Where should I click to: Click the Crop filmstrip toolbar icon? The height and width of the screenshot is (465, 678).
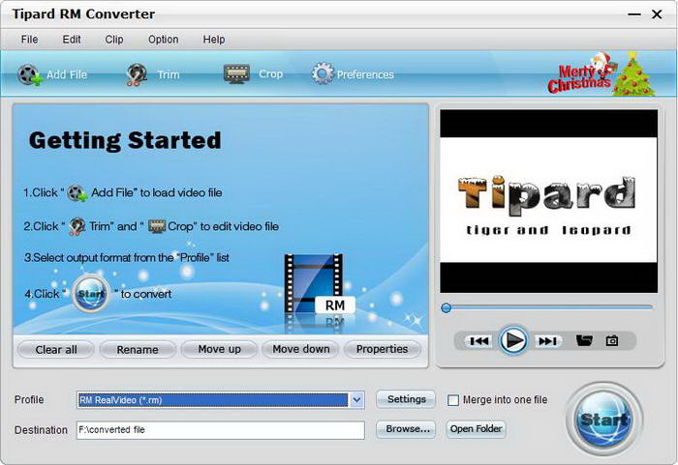click(236, 73)
